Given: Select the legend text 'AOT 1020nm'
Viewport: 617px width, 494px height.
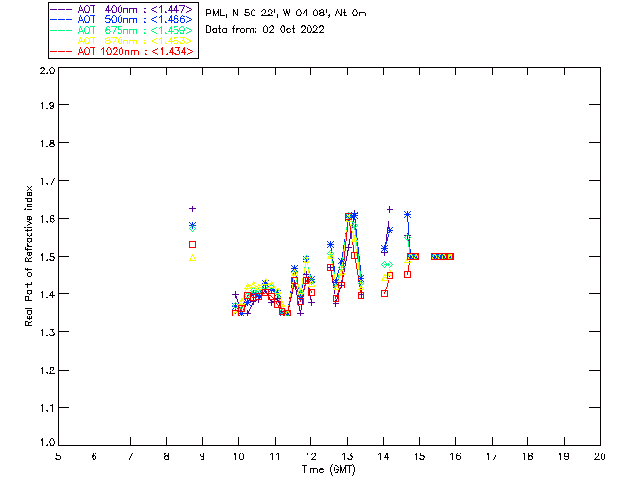Looking at the screenshot, I should [108, 51].
